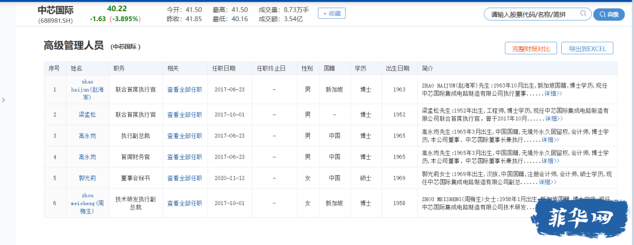634x245 pixels.
Task: Click 查看全部任职 in 首席财务官 row
Action: point(185,157)
